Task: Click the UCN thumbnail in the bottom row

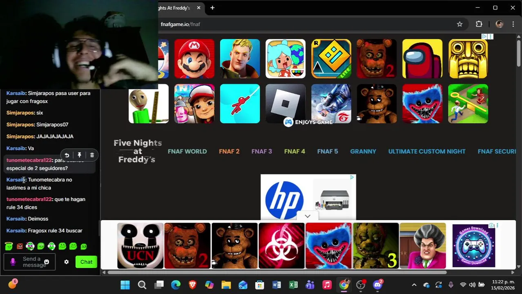Action: point(140,246)
